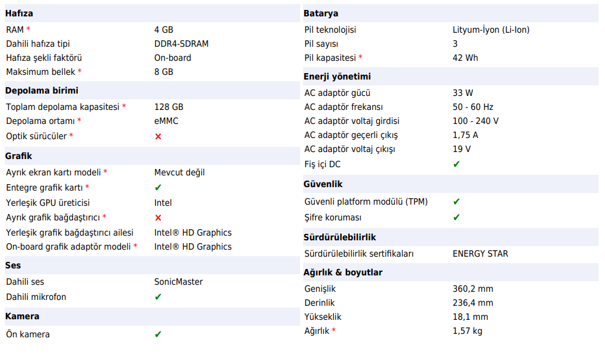The width and height of the screenshot is (605, 359).
Task: Select the 128 GB storage capacity value
Action: [x=169, y=107]
